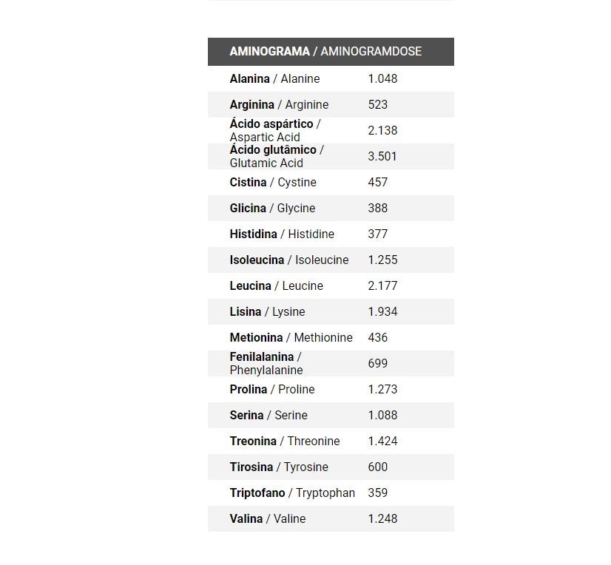Select the Alanina / Alanine row label
The image size is (611, 565).
[274, 79]
